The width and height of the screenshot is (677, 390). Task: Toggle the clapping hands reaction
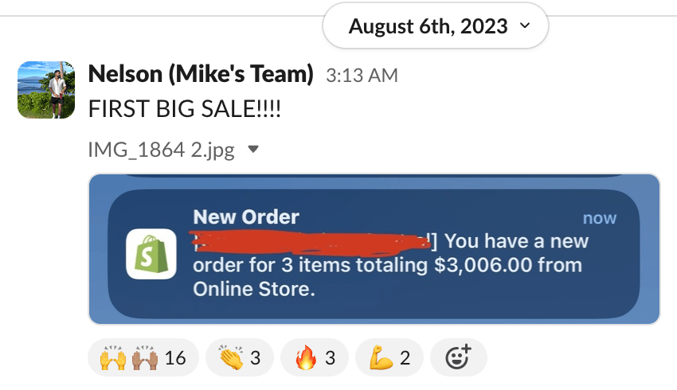click(239, 358)
